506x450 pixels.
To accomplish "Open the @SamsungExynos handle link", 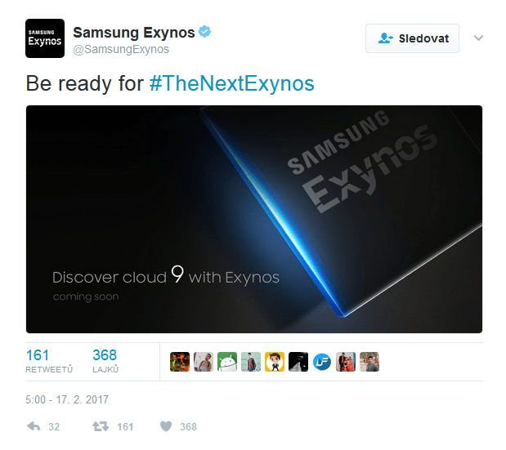I will click(121, 49).
